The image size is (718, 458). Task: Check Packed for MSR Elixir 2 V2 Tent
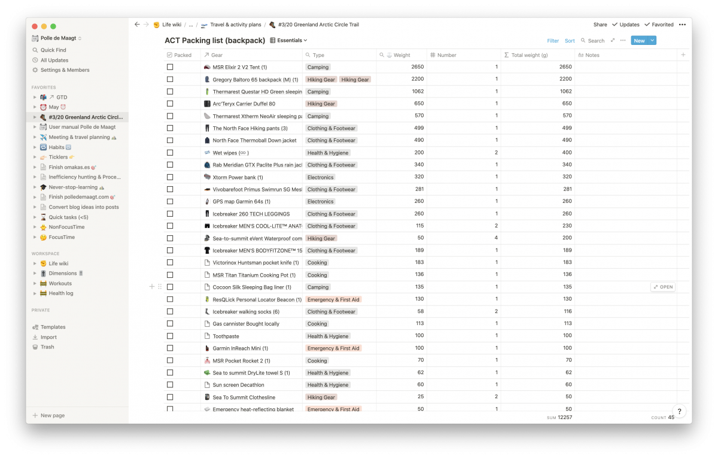point(170,67)
